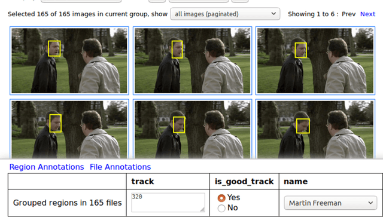The height and width of the screenshot is (217, 383).
Task: Select the first image thumbnail in top row
Action: [x=69, y=60]
